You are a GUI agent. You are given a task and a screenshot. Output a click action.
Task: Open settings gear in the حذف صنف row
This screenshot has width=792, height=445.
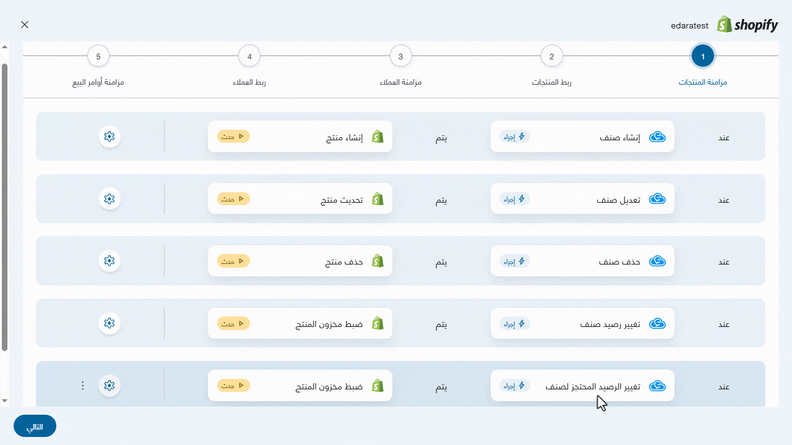[110, 261]
